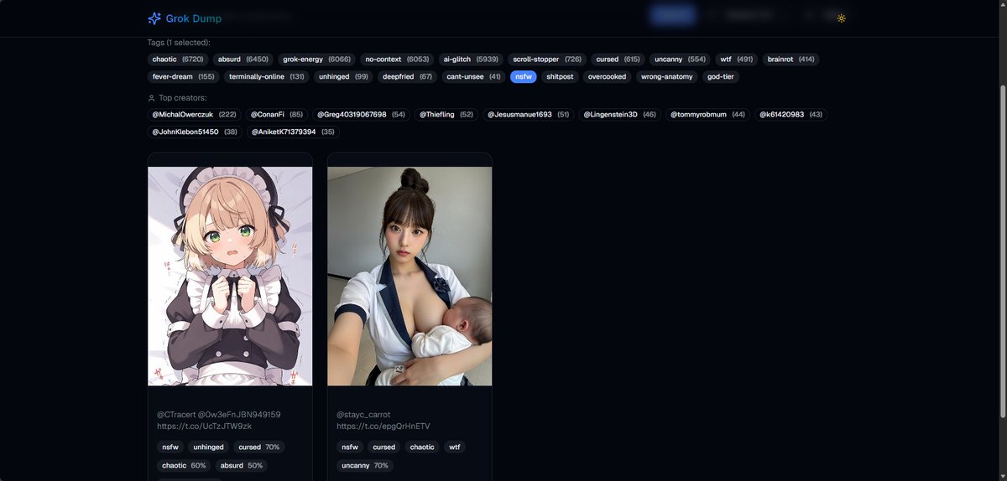Click nsfw tag on the @stayc_carrot card
1007x481 pixels.
click(x=350, y=447)
